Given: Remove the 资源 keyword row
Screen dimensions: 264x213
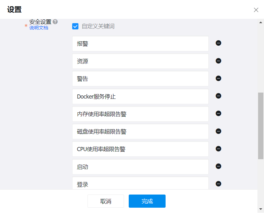Looking at the screenshot, I should pyautogui.click(x=218, y=61).
